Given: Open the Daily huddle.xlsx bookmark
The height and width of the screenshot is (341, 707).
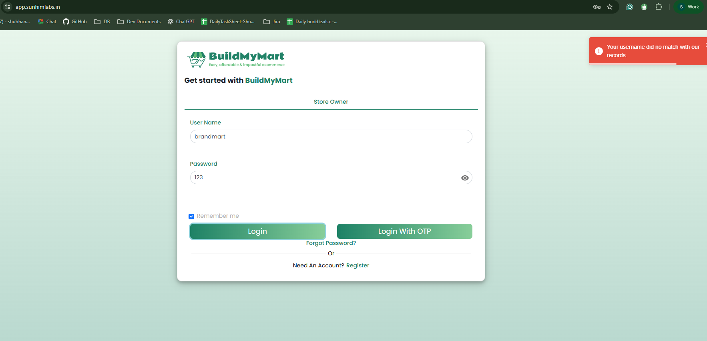Looking at the screenshot, I should pyautogui.click(x=312, y=22).
